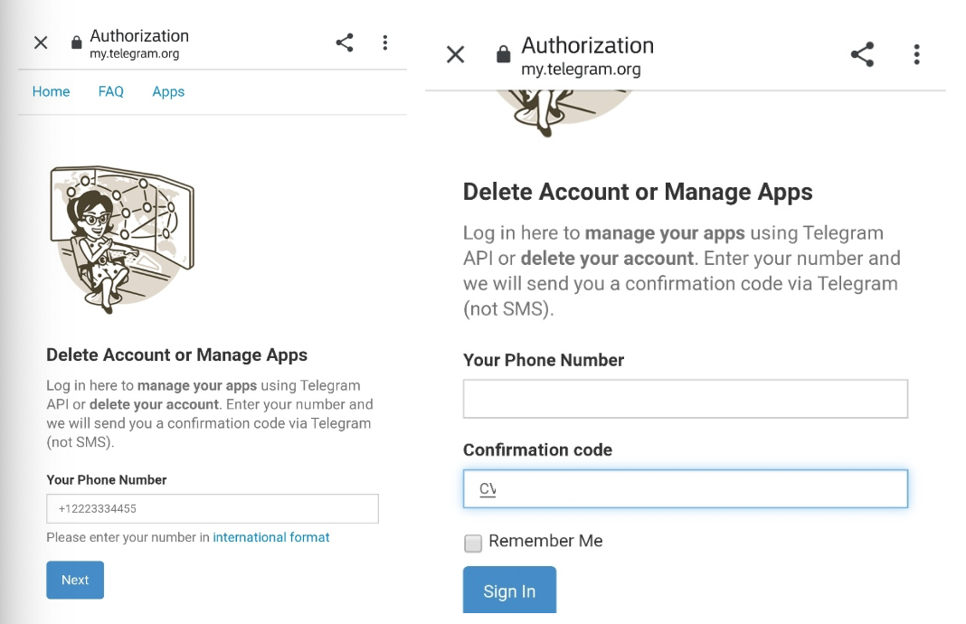The width and height of the screenshot is (966, 624).
Task: Click the woman at map illustration
Action: click(x=122, y=239)
